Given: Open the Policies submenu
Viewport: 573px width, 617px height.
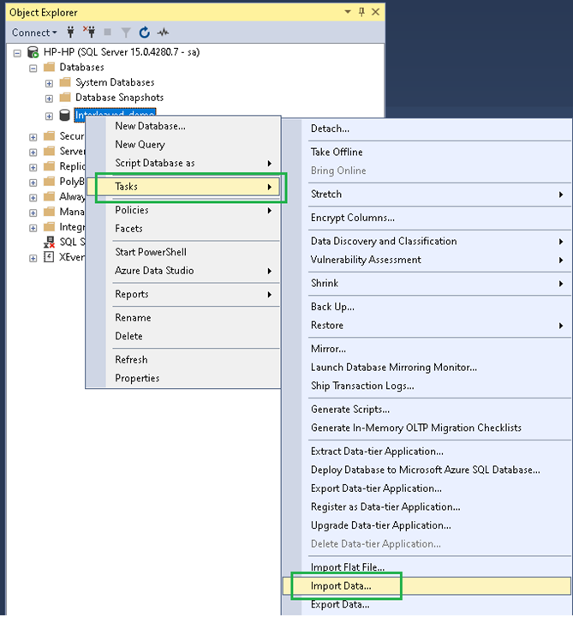Looking at the screenshot, I should coord(183,210).
